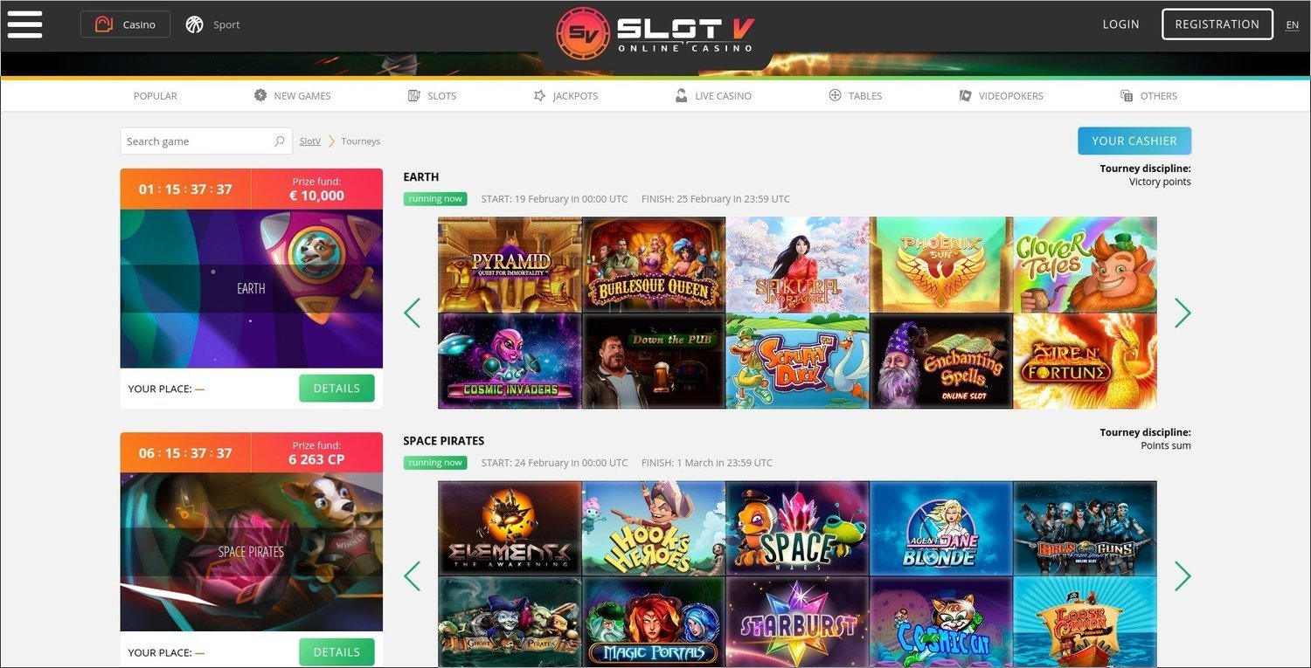Click the SlotV logo
Viewport: 1311px width, 668px height.
point(655,34)
